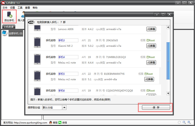195x126 pixels.
Task: Click 闪屏幕 button for Lenovo A806
Action: click(x=151, y=29)
